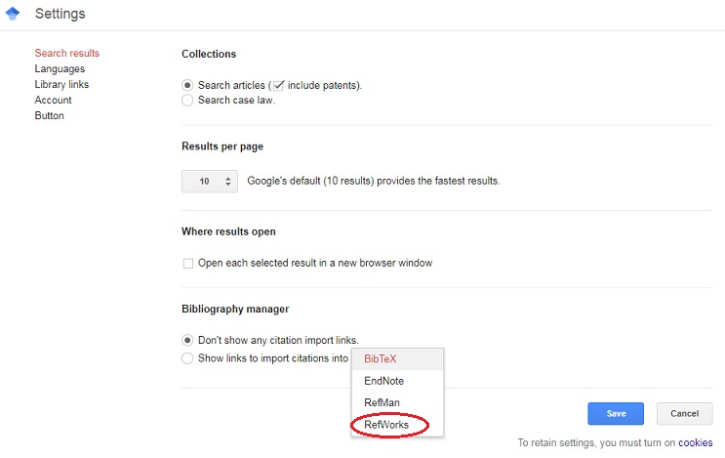The image size is (725, 458).
Task: Click the Cancel button
Action: click(684, 414)
